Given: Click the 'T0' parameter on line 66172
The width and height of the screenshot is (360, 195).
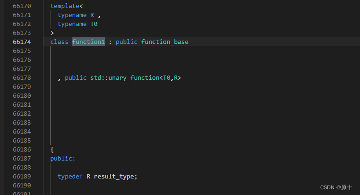Looking at the screenshot, I should click(x=94, y=24).
